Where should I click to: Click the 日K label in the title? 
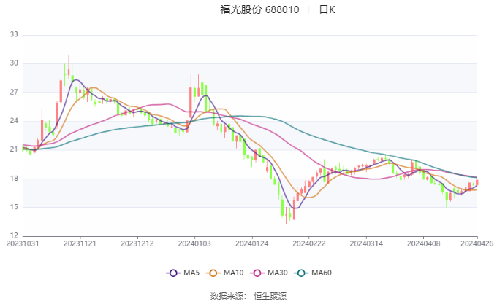(327, 9)
